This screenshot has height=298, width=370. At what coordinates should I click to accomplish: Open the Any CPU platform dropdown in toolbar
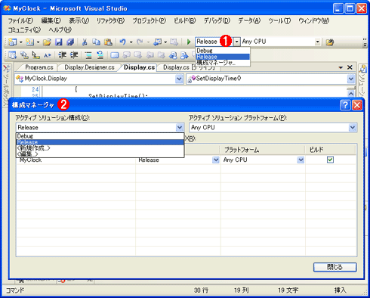(318, 42)
